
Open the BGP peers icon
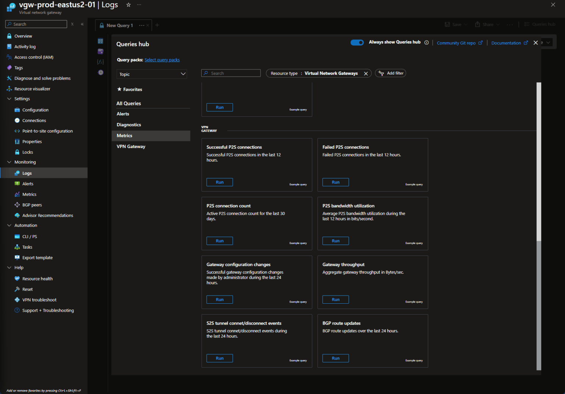point(17,205)
